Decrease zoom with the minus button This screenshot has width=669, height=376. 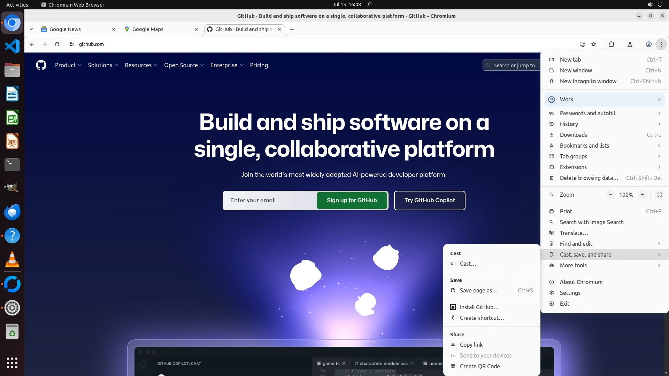pos(610,195)
